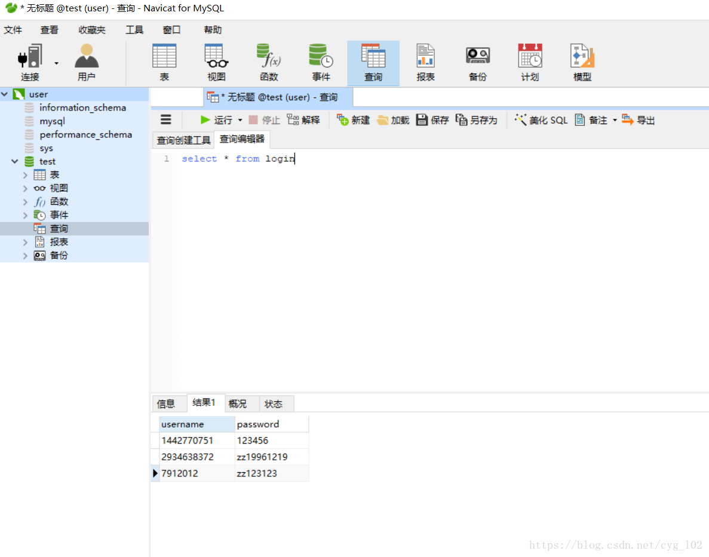Expand the 表 node under test
Viewport: 709px width, 557px height.
pyautogui.click(x=25, y=175)
